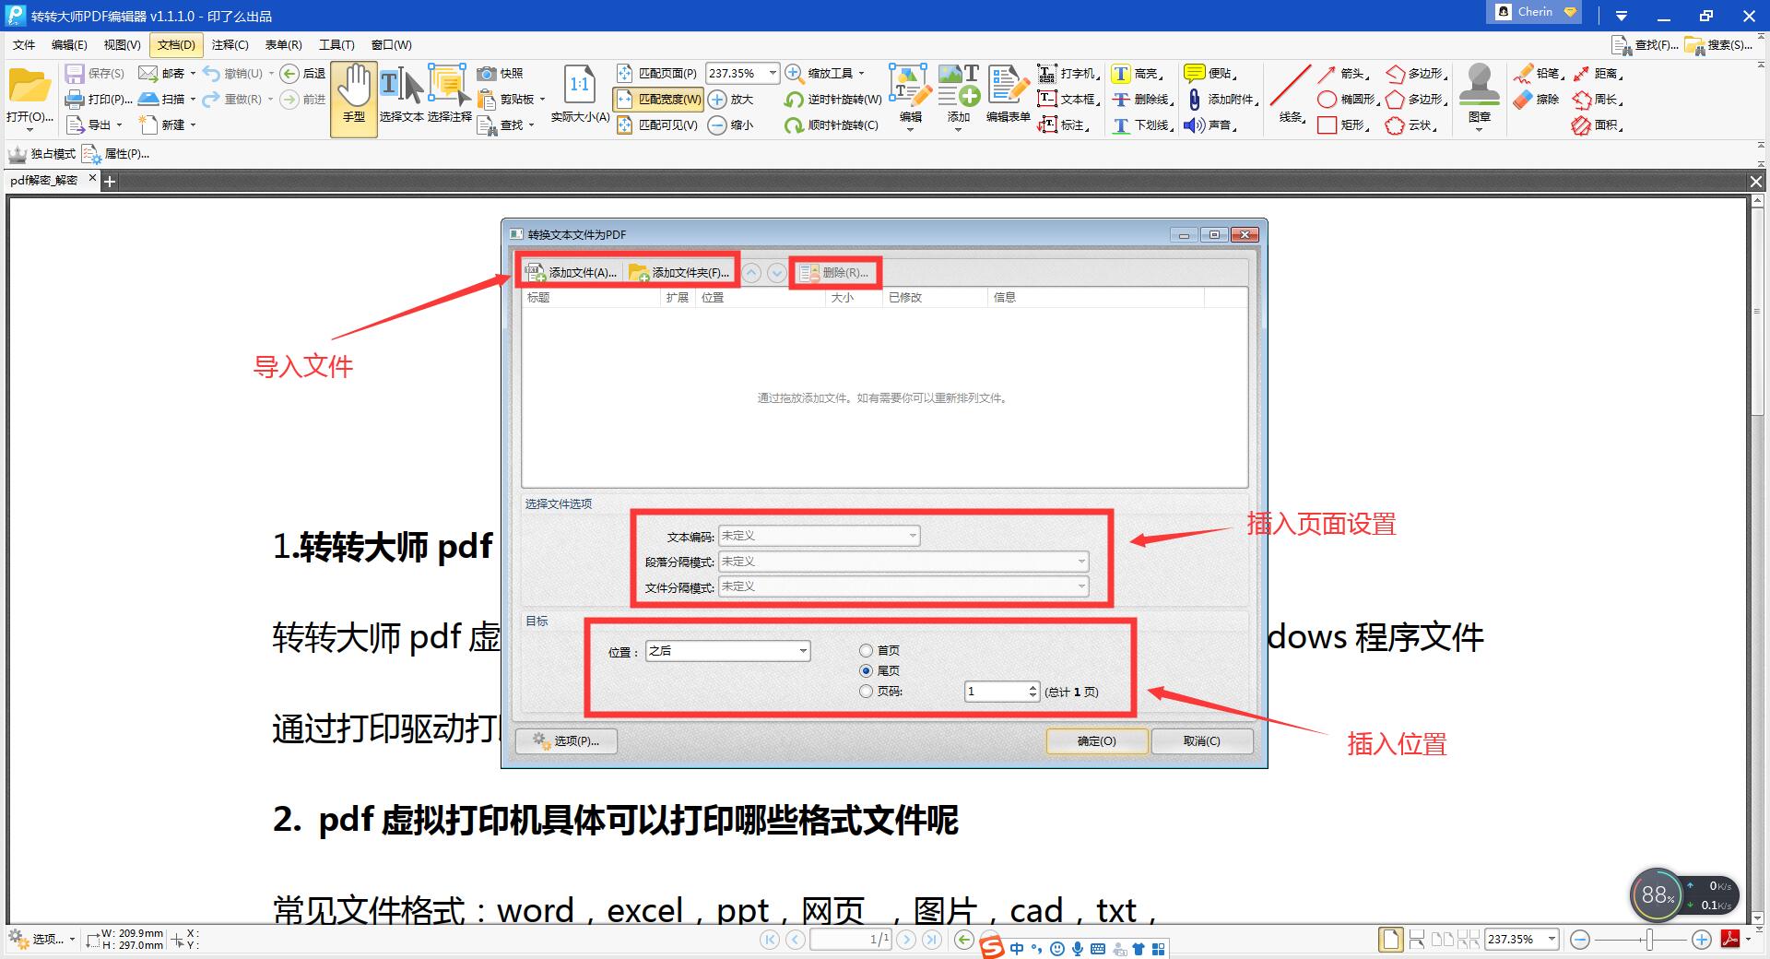Screen dimensions: 1770x959
Task: Open the 编辑表单 form editing tool
Action: pos(1008,95)
